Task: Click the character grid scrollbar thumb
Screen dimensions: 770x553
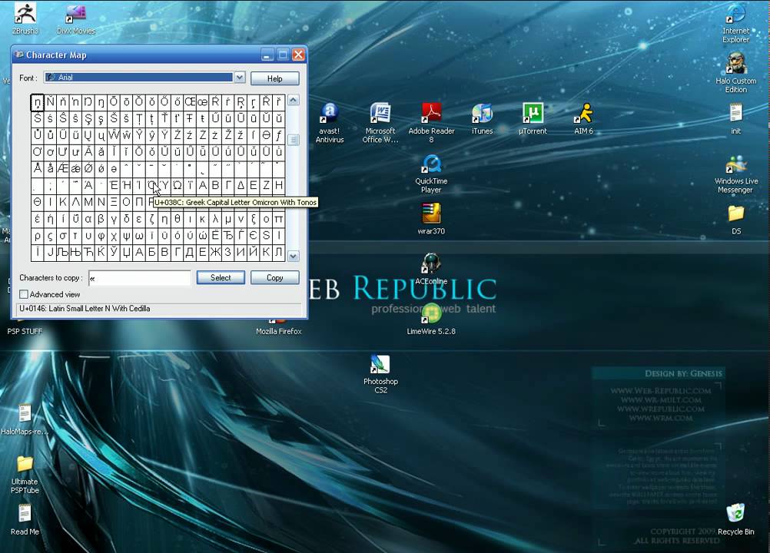Action: click(294, 140)
